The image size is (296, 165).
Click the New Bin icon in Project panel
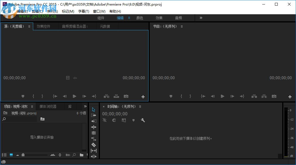click(81, 155)
